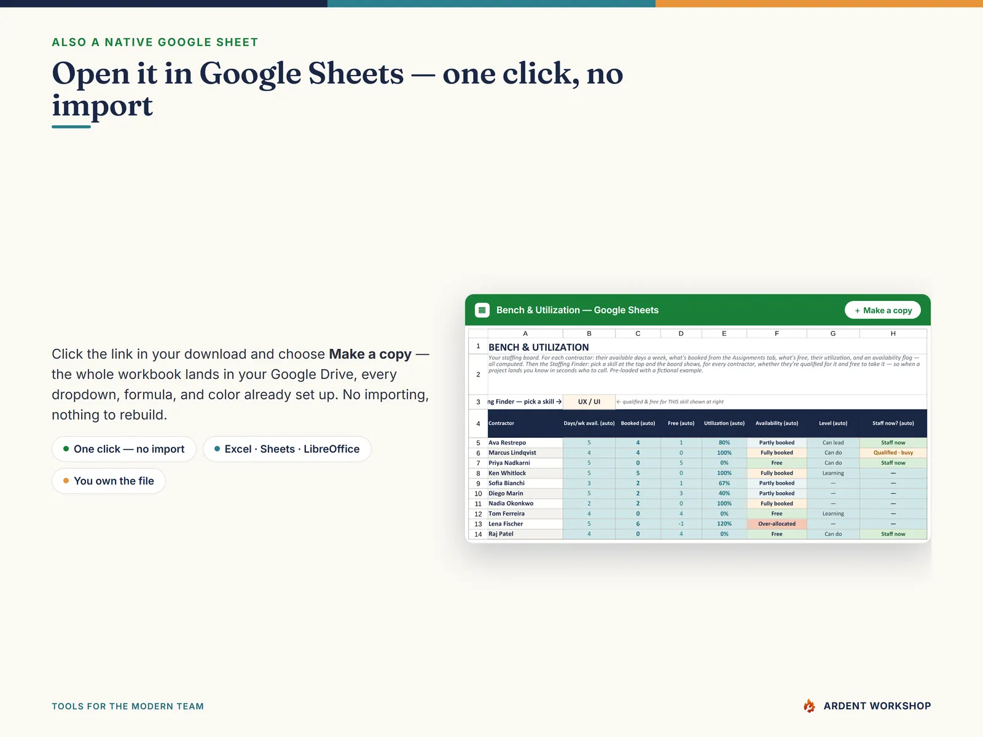This screenshot has width=983, height=737.
Task: Click Ava Restrepo's "Staff now" cell
Action: 893,443
